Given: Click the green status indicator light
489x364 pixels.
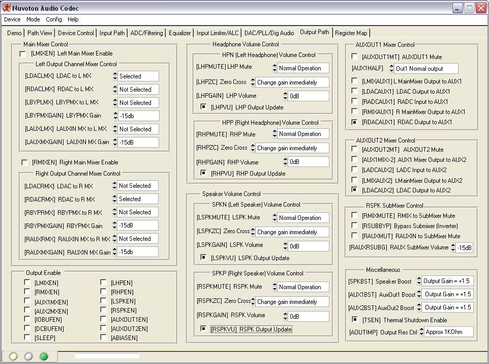Looking at the screenshot, I should point(44,356).
